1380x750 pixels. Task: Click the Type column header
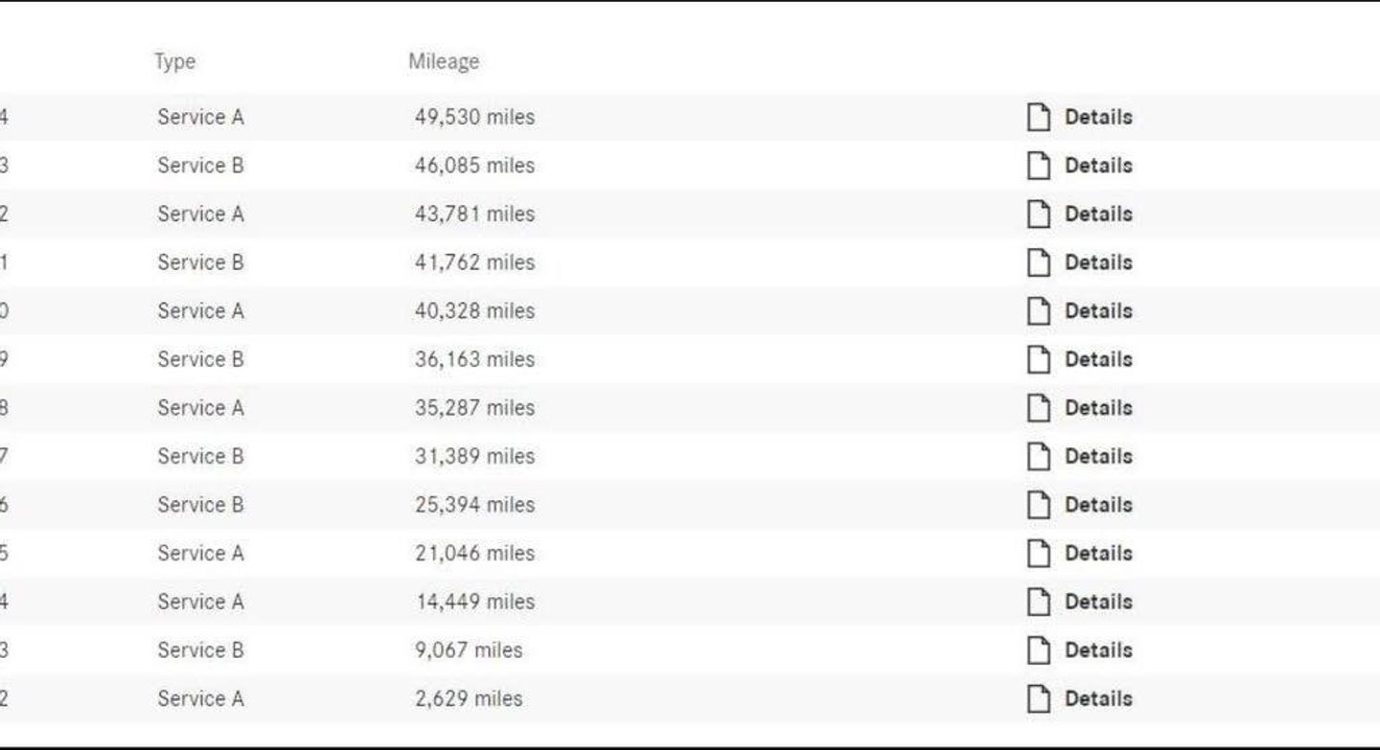click(x=174, y=62)
